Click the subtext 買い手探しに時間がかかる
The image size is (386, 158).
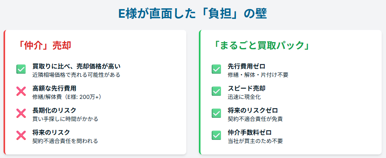[x=65, y=119]
